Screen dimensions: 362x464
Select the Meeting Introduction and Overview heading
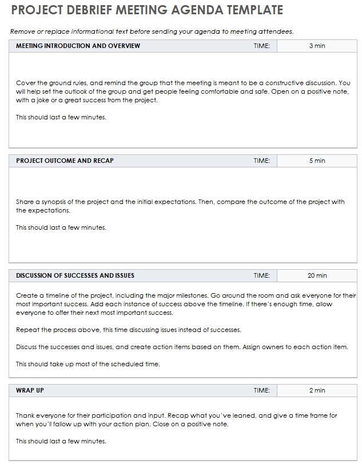pos(78,46)
